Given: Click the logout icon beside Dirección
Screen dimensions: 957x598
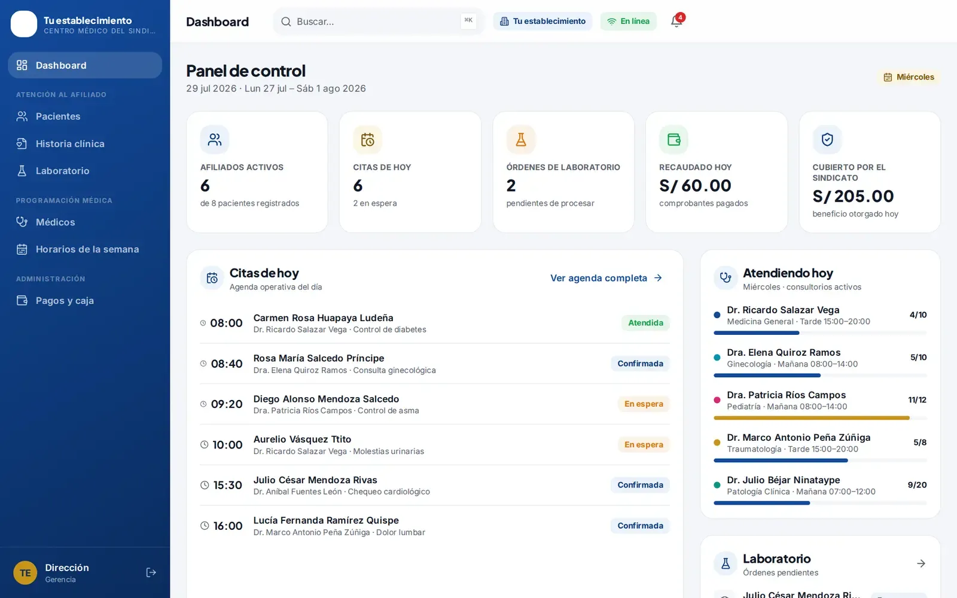Looking at the screenshot, I should pyautogui.click(x=151, y=572).
